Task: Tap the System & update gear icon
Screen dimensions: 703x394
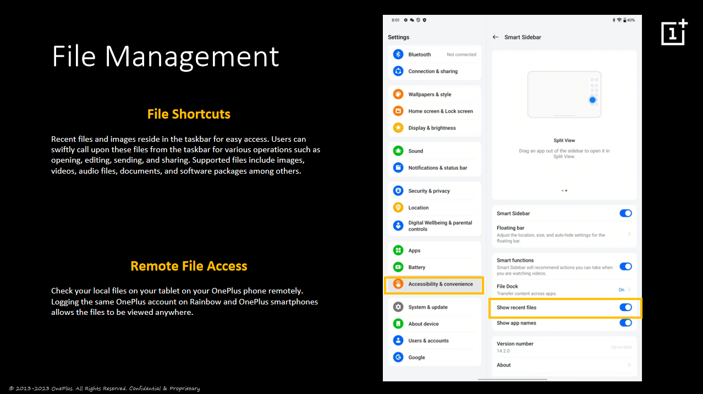Action: click(x=398, y=307)
